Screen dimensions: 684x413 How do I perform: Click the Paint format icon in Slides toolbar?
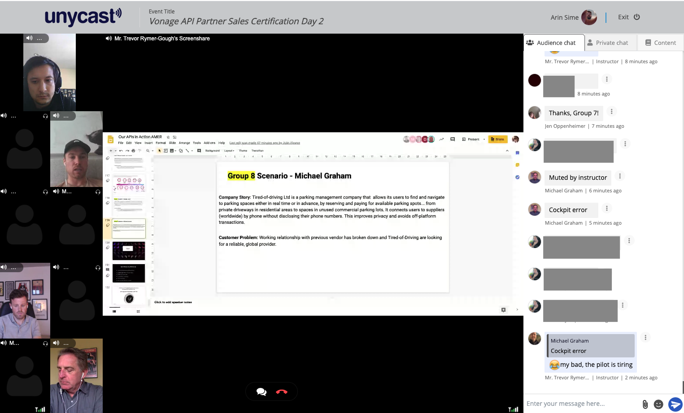point(139,151)
